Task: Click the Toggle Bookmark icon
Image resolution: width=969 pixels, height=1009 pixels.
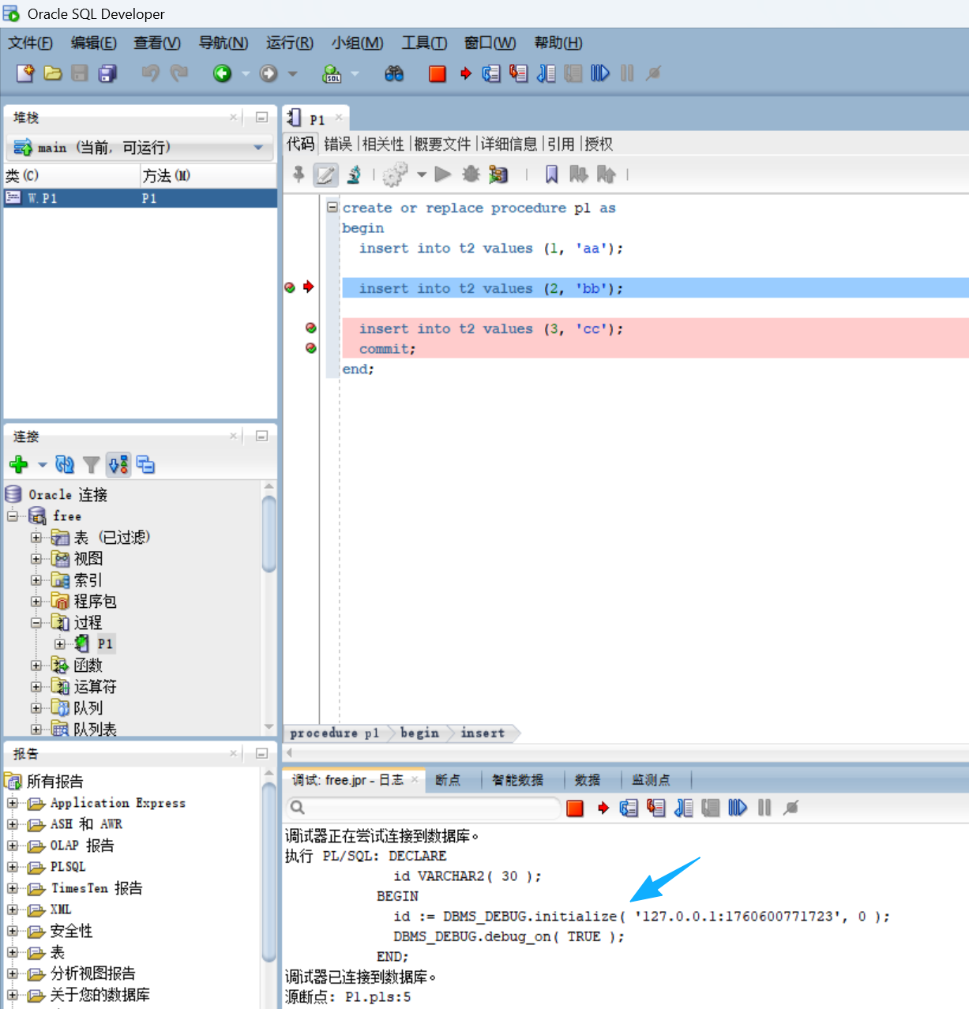Action: [x=552, y=174]
